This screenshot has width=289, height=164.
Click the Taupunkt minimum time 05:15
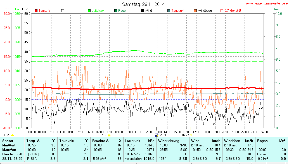pyautogui.click(x=65, y=145)
